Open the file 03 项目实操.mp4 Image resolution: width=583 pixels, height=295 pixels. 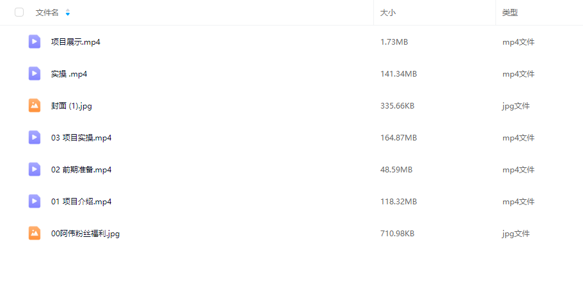(81, 138)
